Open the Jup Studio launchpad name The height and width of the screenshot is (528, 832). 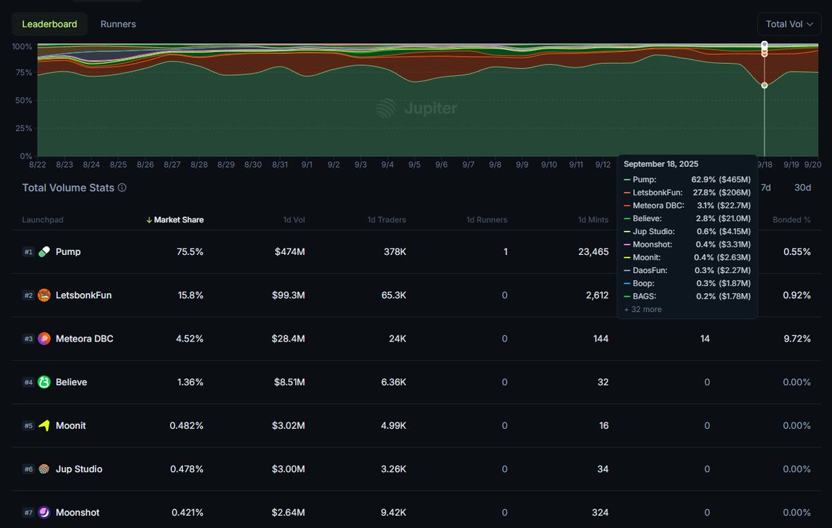[79, 469]
